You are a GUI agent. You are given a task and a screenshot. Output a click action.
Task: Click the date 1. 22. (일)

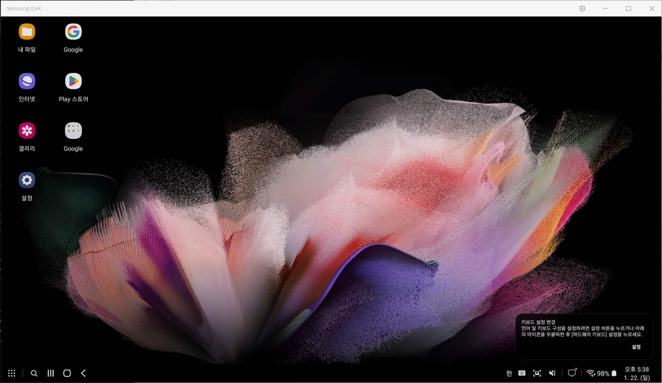pyautogui.click(x=637, y=378)
